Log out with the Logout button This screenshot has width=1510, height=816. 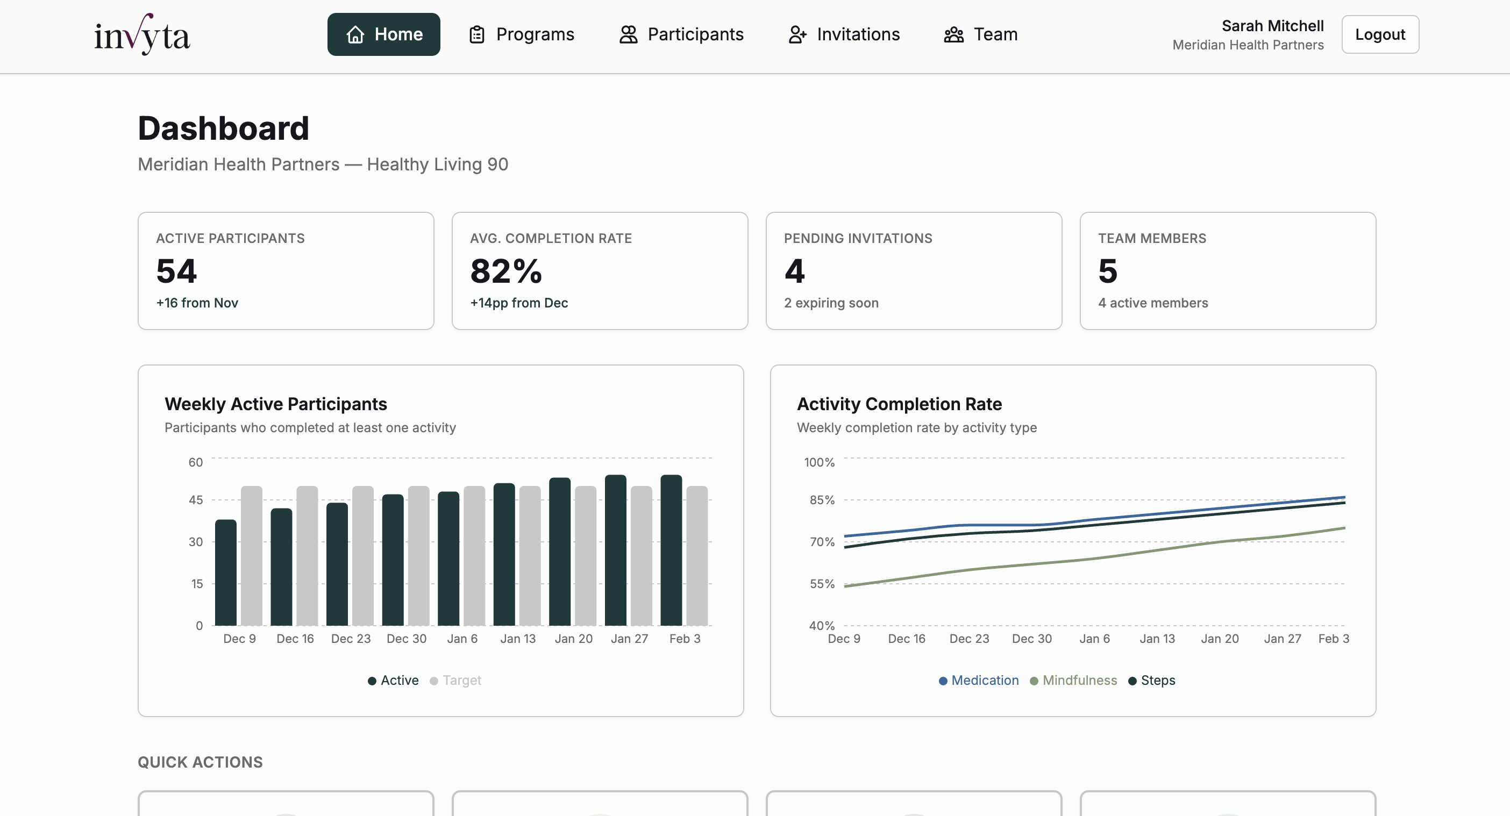pos(1380,34)
